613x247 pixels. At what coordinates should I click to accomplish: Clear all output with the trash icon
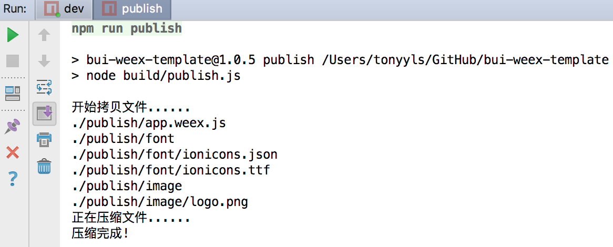click(44, 167)
